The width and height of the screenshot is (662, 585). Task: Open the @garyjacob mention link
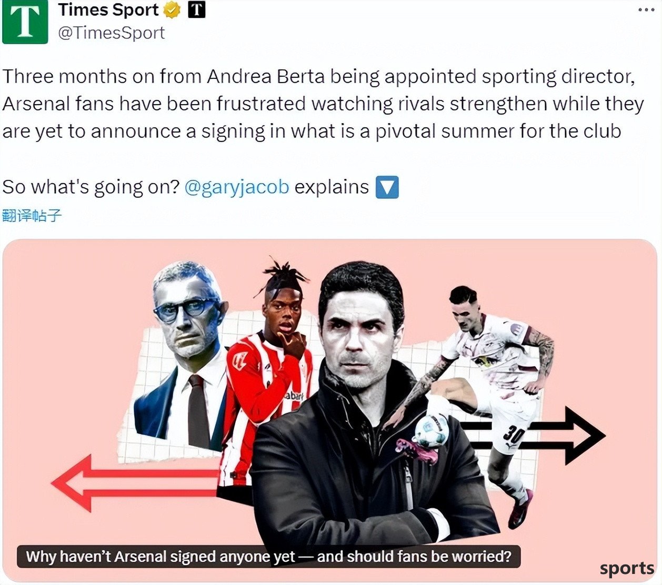[237, 187]
